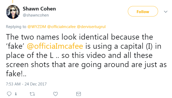The height and width of the screenshot is (98, 172).
Task: Expand the tweet options chevron
Action: (x=166, y=12)
